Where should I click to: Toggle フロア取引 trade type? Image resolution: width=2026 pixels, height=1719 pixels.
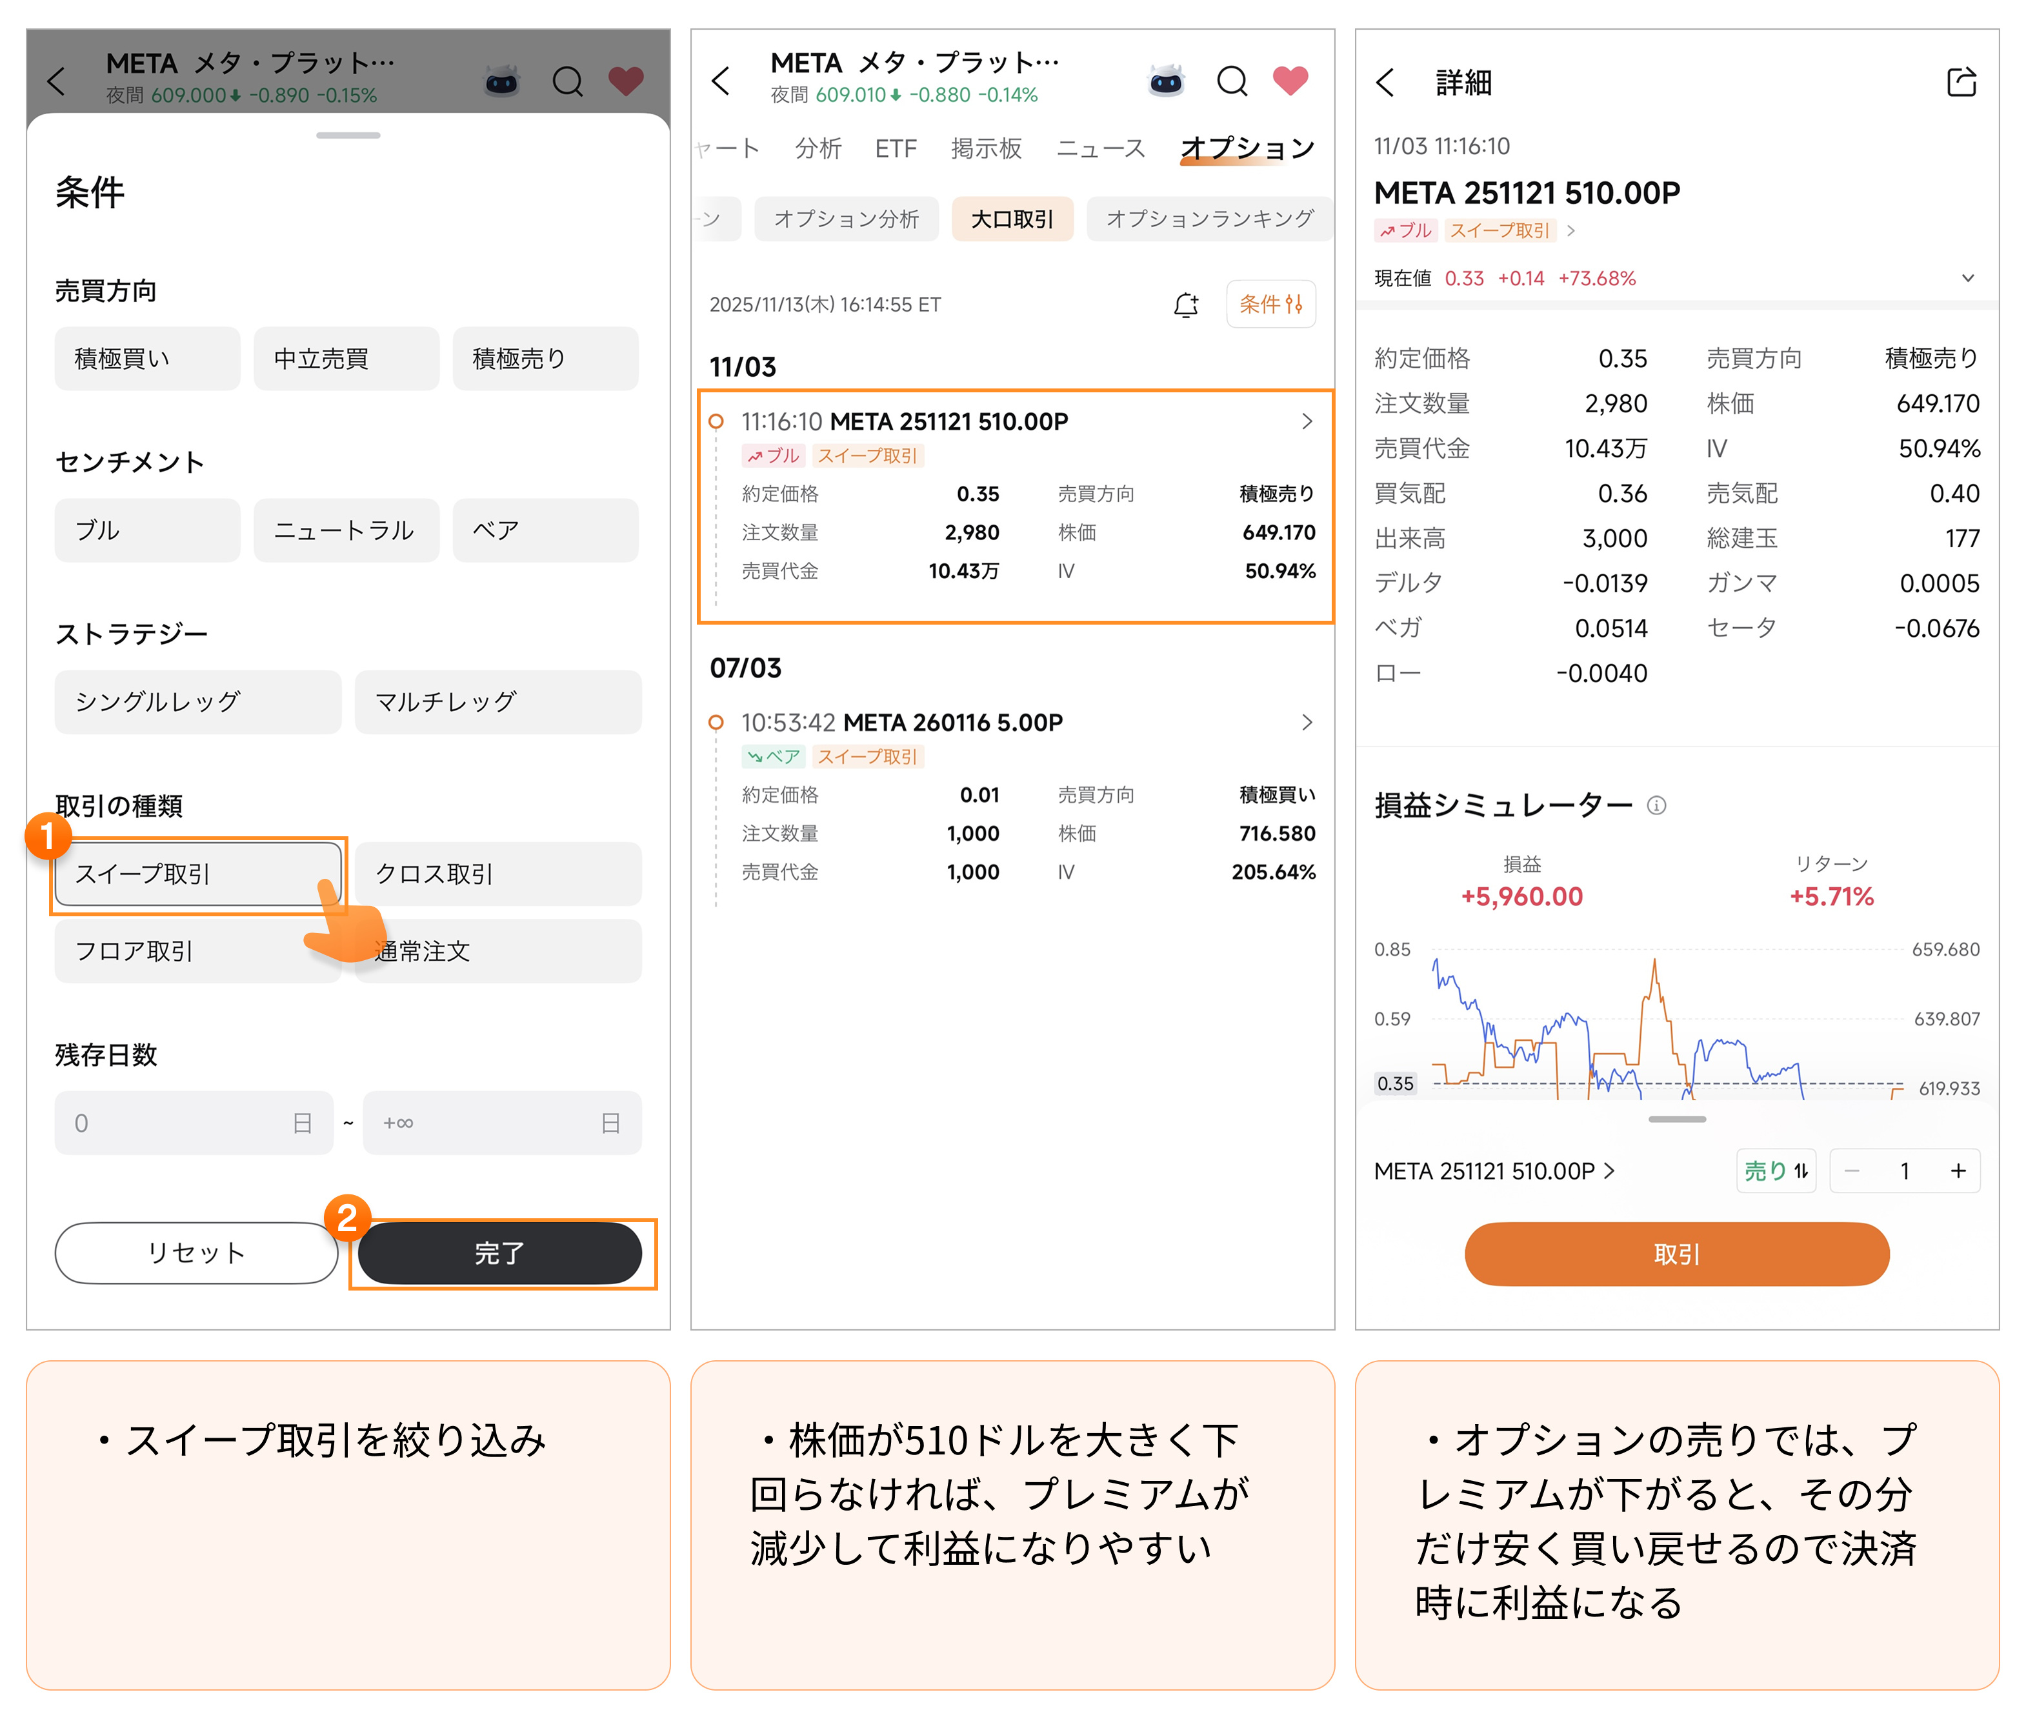pos(198,951)
